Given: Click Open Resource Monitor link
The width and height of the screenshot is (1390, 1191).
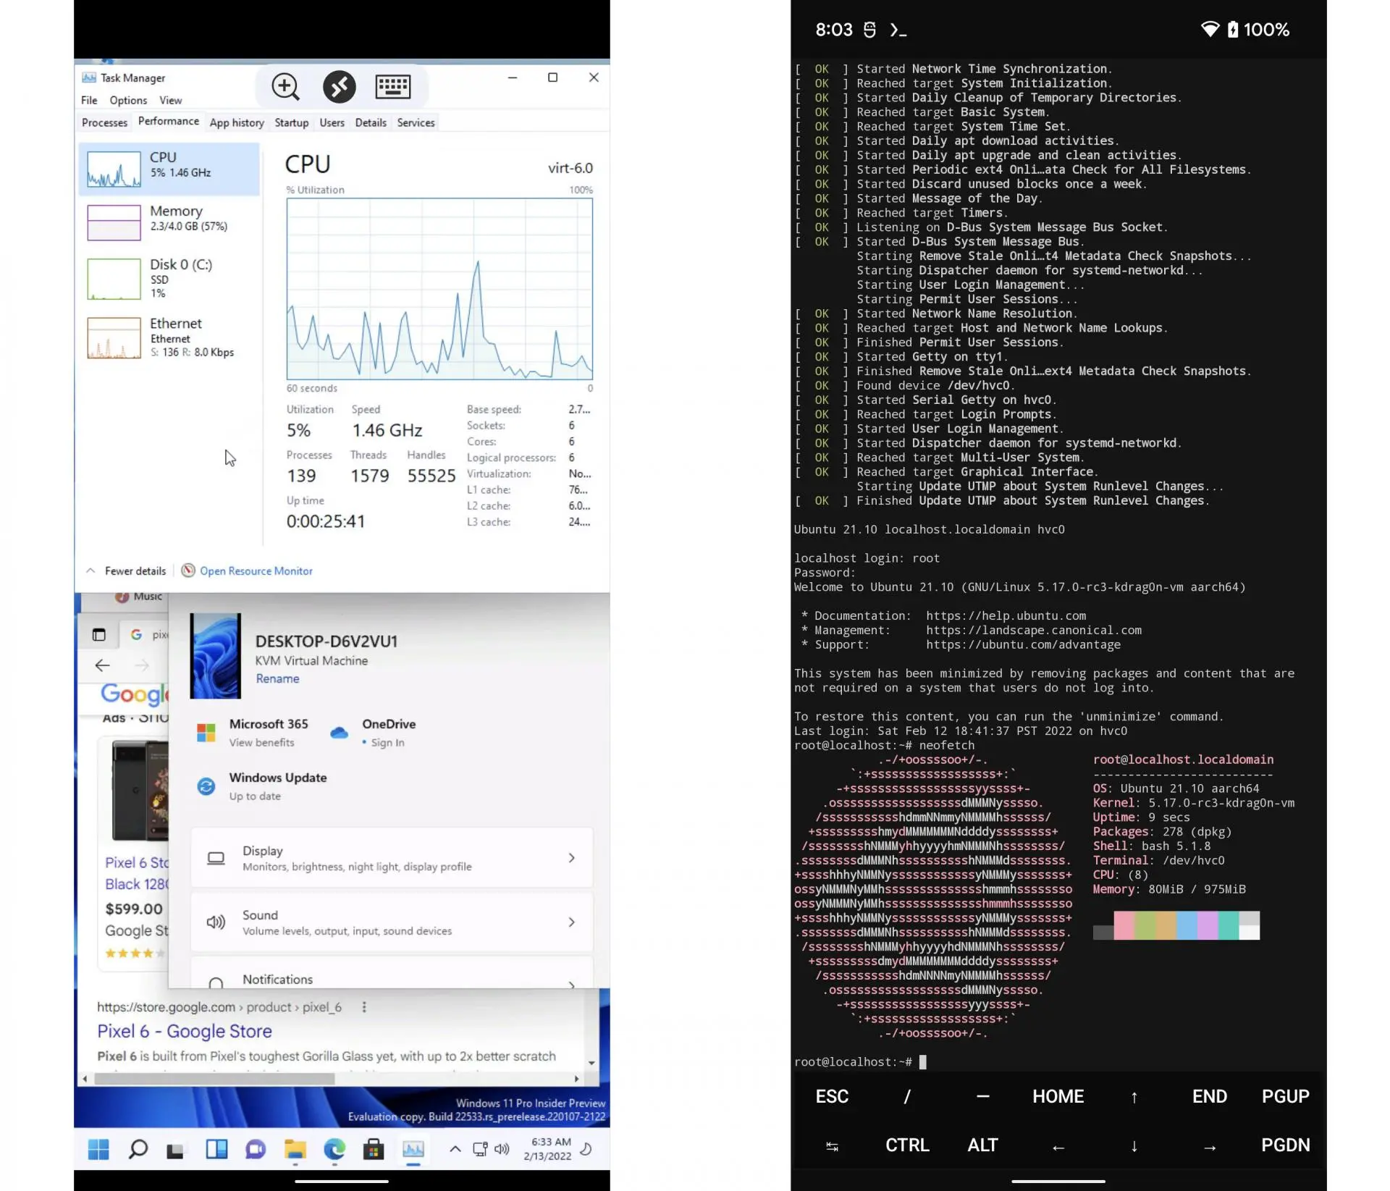Looking at the screenshot, I should coord(247,571).
